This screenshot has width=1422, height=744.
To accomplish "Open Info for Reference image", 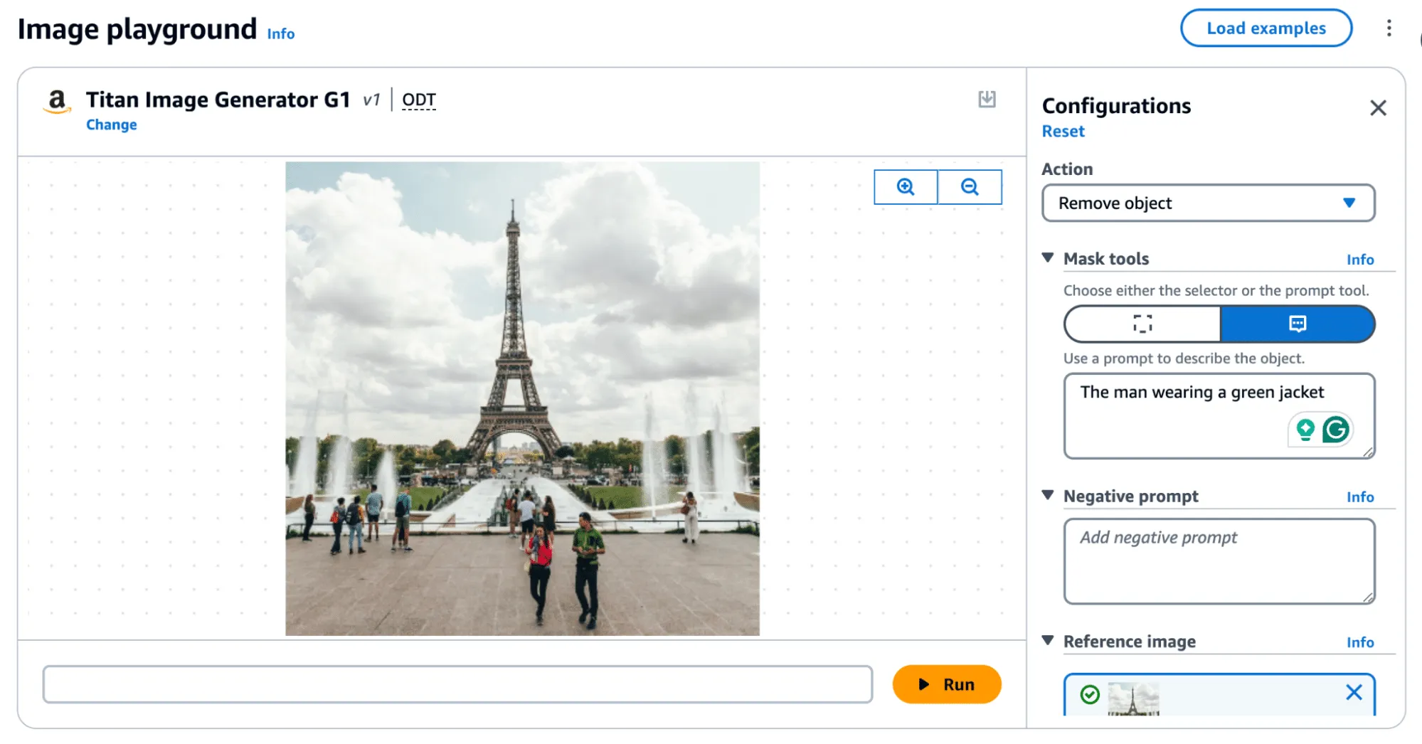I will [1359, 642].
